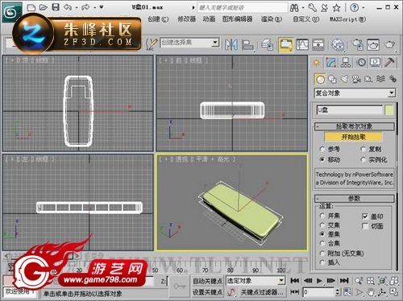This screenshot has height=301, width=403.
Task: Open the Layer manager icon
Action: pyautogui.click(x=268, y=44)
